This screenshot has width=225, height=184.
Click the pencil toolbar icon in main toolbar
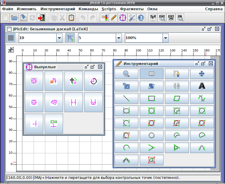[x=113, y=18]
